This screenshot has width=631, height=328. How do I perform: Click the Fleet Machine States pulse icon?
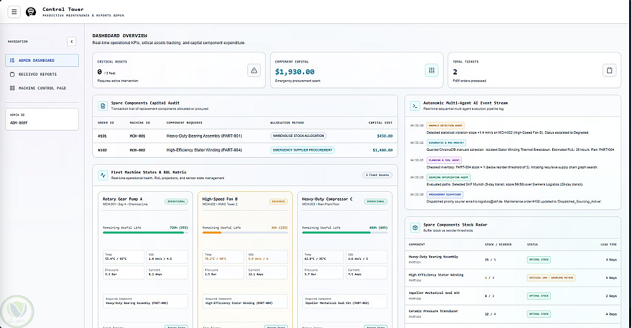pyautogui.click(x=103, y=175)
